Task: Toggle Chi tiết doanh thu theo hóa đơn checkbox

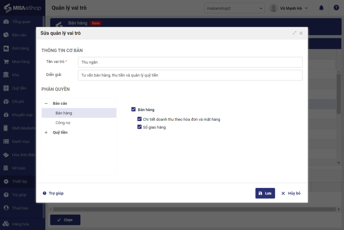Action: coord(139,119)
